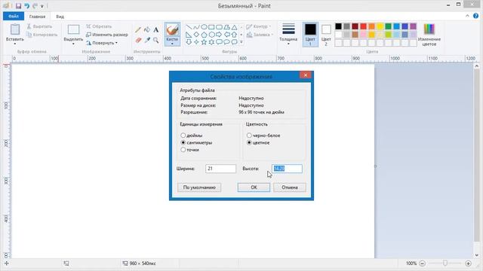Viewport: 483px width, 271px height.
Task: Click the Crop (Обрезать) command
Action: (x=99, y=26)
